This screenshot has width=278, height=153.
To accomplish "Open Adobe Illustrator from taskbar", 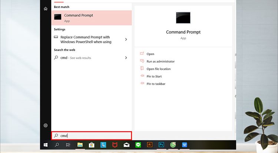I will pyautogui.click(x=150, y=145).
